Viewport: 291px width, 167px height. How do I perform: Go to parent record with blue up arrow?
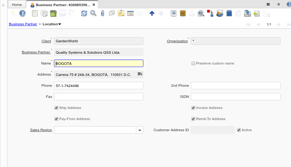tap(152, 13)
